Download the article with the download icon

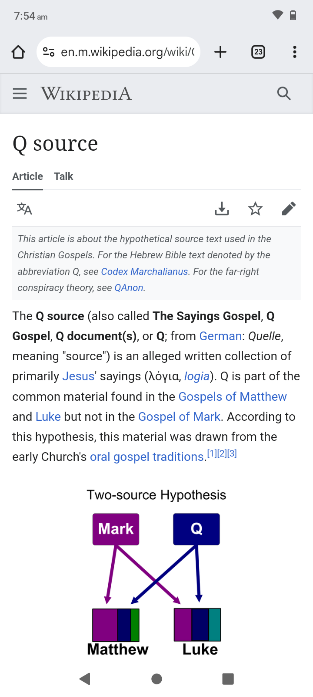pos(222,209)
